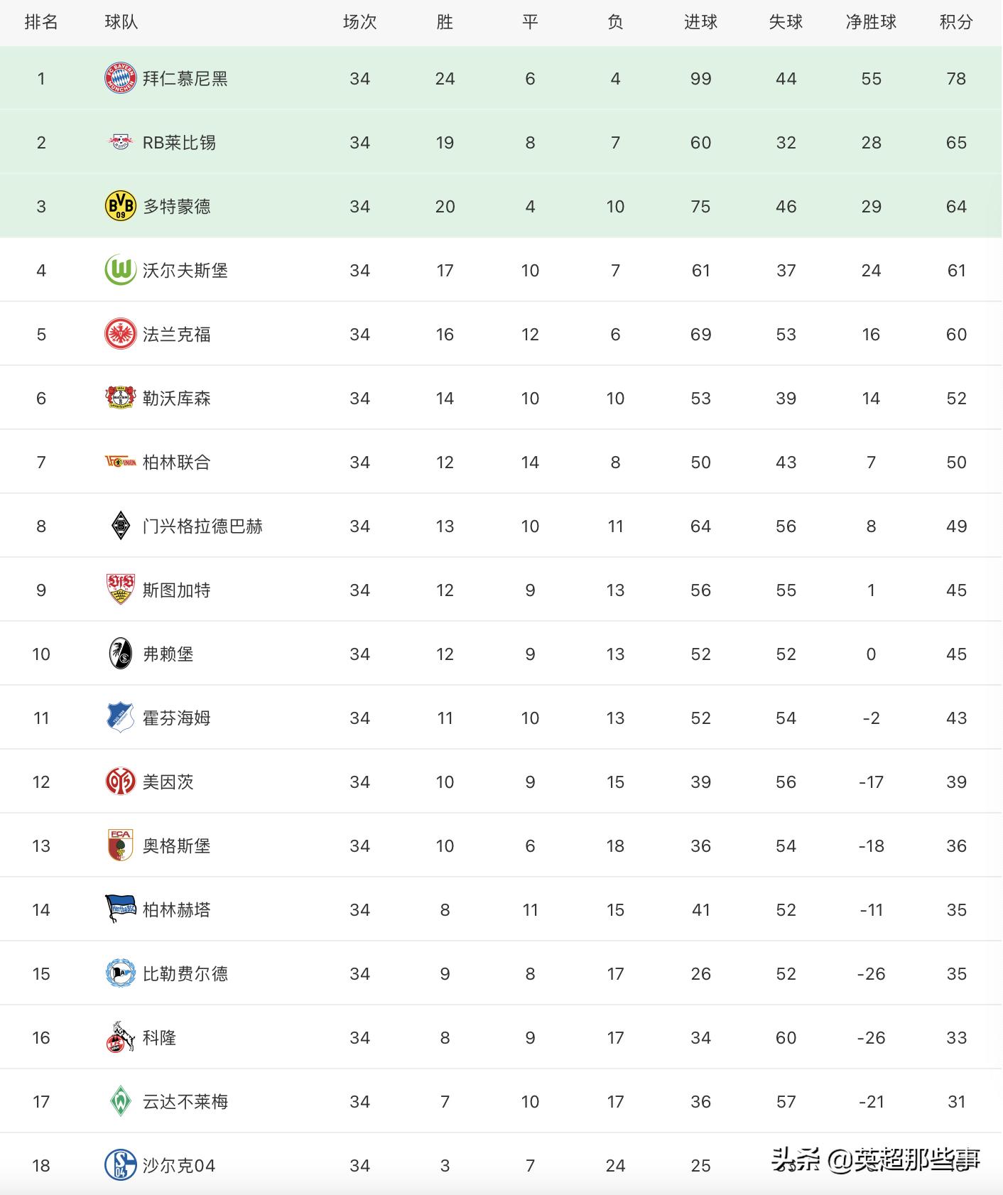This screenshot has height=1195, width=1003.
Task: Open team link 拜仁慕尼黑
Action: coord(185,78)
